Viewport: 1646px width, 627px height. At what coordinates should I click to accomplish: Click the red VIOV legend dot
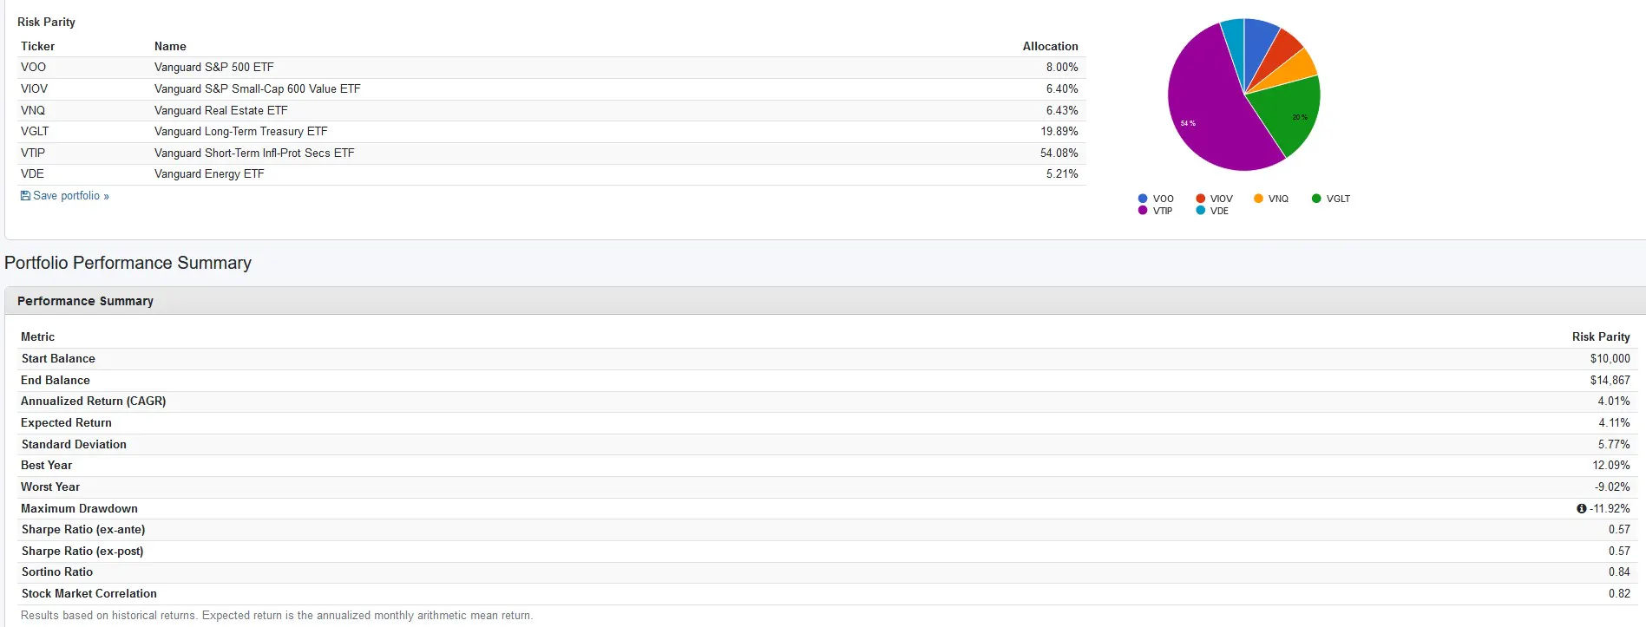click(1200, 199)
